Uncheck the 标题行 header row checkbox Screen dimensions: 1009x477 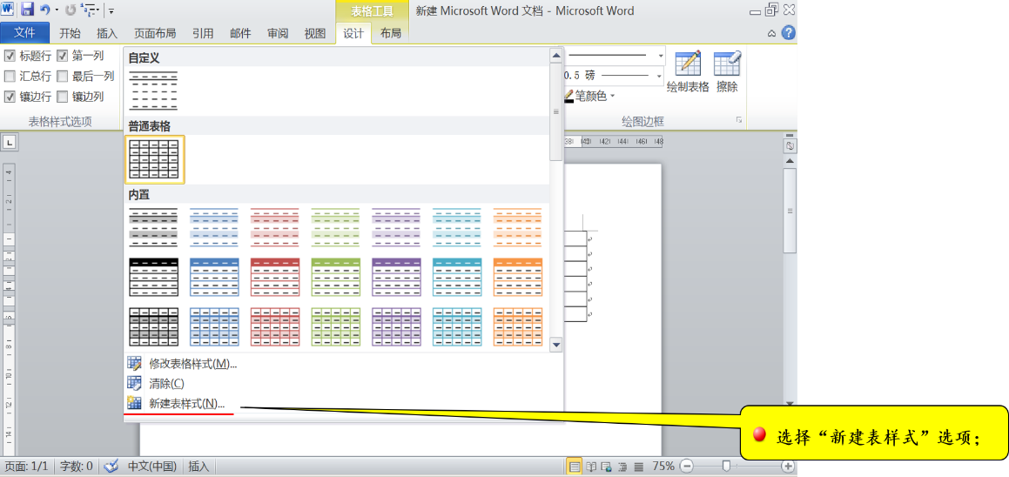pos(10,56)
